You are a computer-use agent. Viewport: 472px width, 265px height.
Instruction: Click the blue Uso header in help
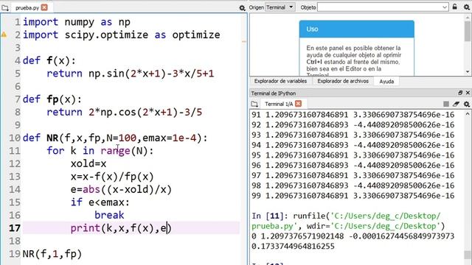tap(357, 29)
